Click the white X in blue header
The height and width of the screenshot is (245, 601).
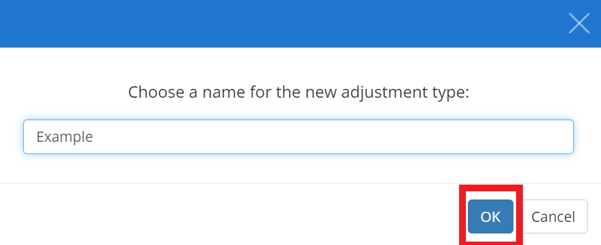click(x=579, y=23)
